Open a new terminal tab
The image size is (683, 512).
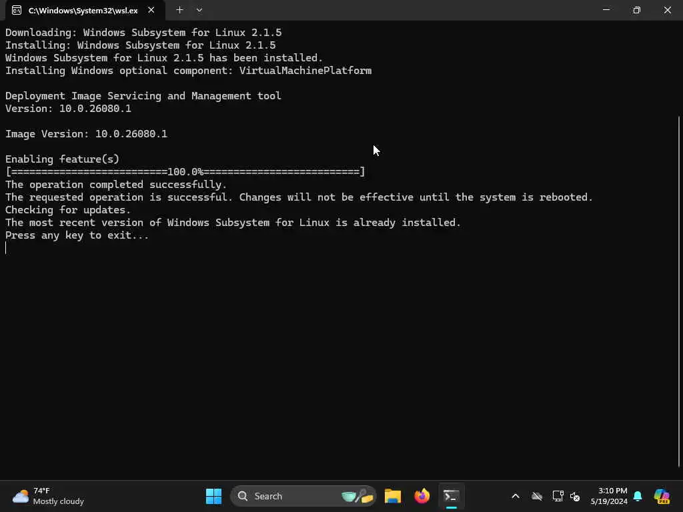click(179, 9)
